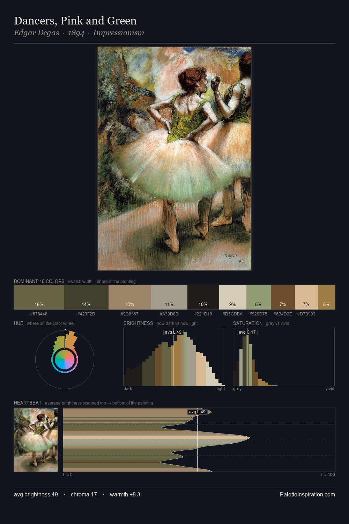349x524 pixels.
Task: Select the #A39D8B grey-beige swatch at 11%
Action: click(169, 297)
